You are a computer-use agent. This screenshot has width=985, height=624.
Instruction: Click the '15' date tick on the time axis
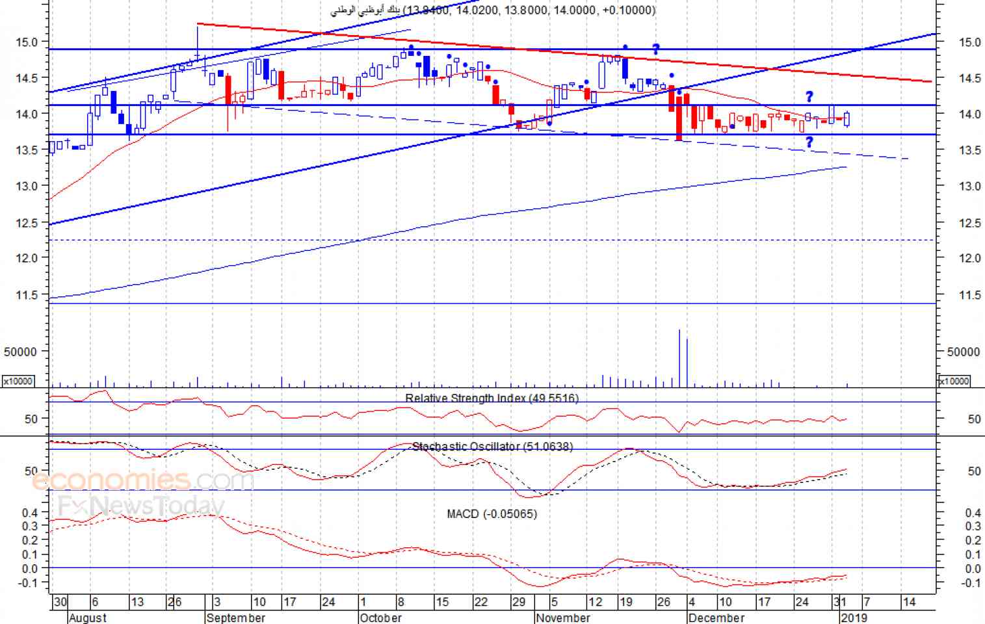tap(442, 602)
